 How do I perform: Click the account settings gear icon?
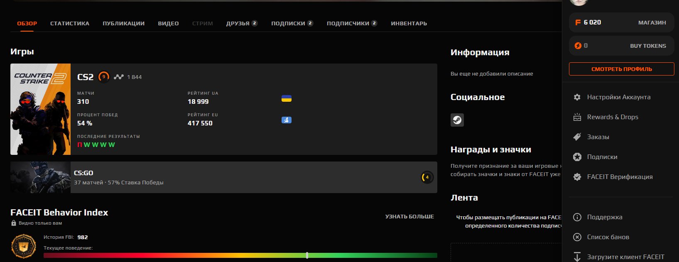click(x=577, y=97)
